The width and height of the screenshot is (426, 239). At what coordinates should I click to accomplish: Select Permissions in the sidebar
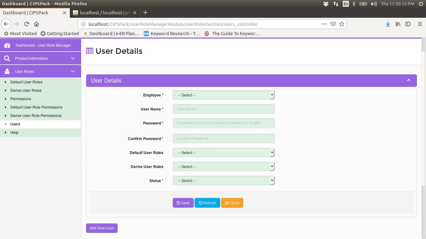tap(21, 99)
